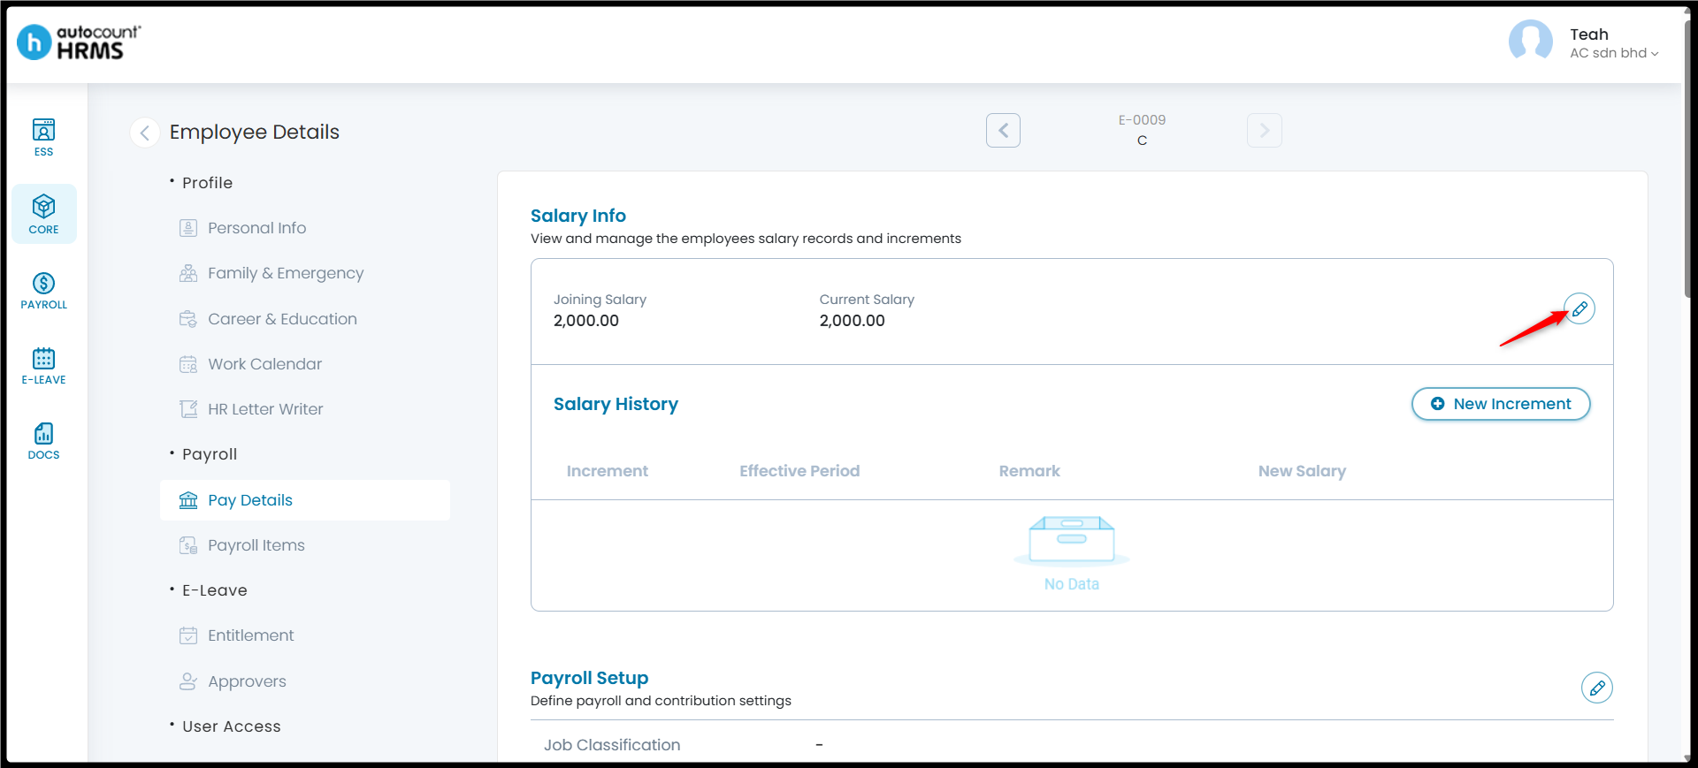Viewport: 1698px width, 768px height.
Task: Click the autocount HRMS logo
Action: coord(79,42)
